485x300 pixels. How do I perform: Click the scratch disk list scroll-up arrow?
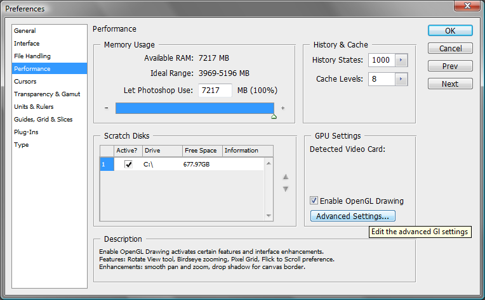click(x=269, y=163)
